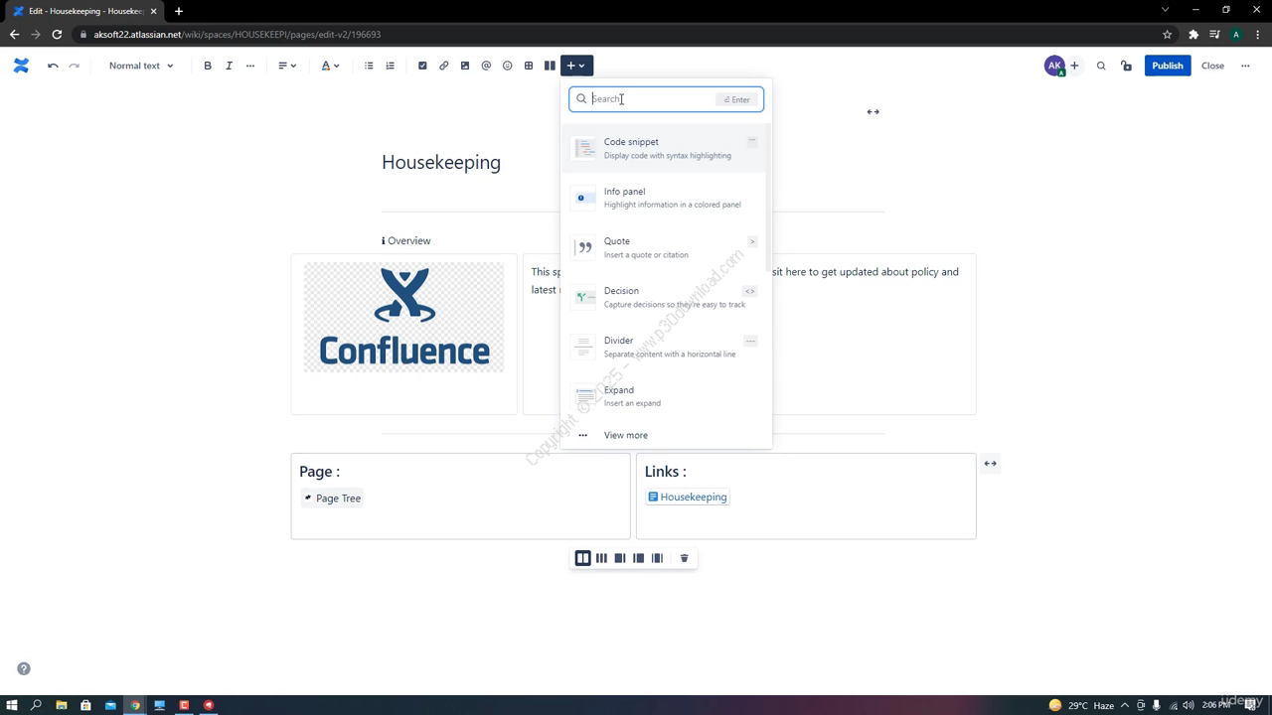Select two-column layout
The width and height of the screenshot is (1272, 715).
tap(583, 558)
